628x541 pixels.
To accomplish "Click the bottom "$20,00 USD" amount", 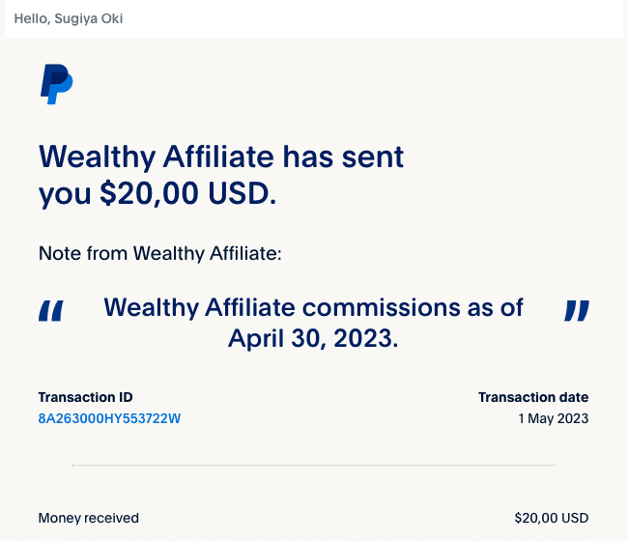I will coord(552,518).
